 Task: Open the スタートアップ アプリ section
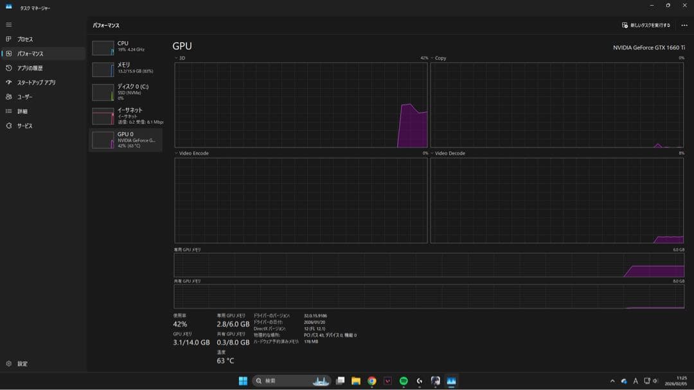tap(9, 82)
